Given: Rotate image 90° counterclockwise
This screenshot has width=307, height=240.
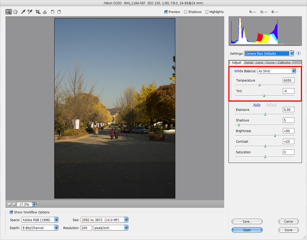Looking at the screenshot, I should pyautogui.click(x=53, y=12).
